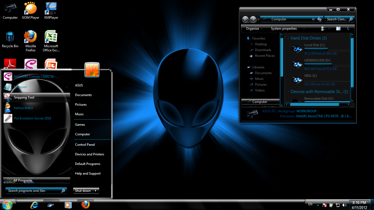This screenshot has height=210, width=374.
Task: Open Smartfren Connex CE682 UI program
Action: tap(37, 77)
